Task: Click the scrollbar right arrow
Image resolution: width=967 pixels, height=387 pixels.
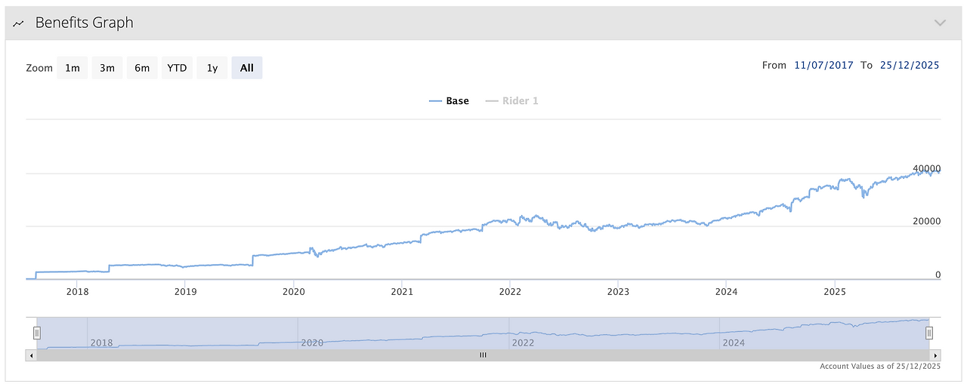Action: coord(935,355)
